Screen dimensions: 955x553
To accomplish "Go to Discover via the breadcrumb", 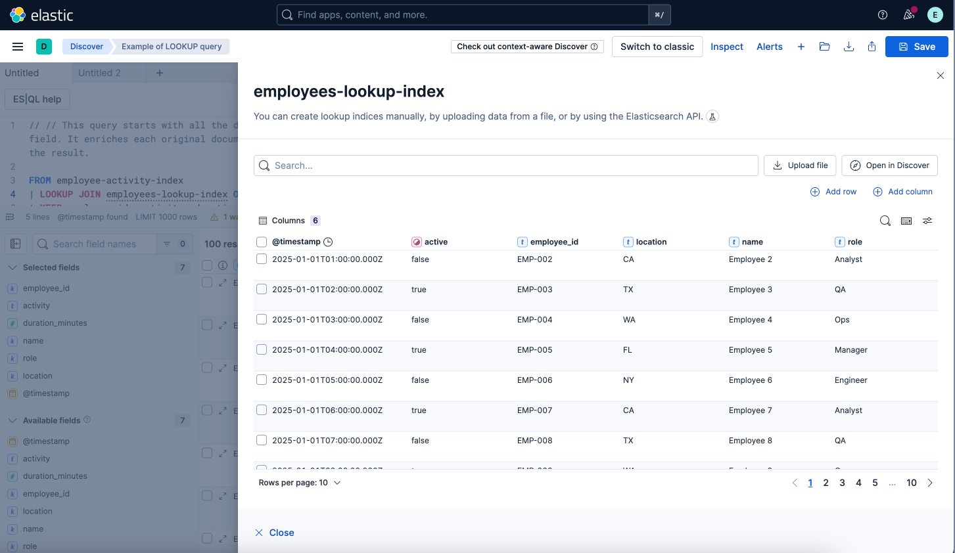I will [x=86, y=47].
